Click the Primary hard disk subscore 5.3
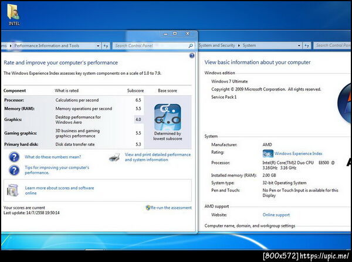This screenshot has height=262, width=352. [138, 144]
